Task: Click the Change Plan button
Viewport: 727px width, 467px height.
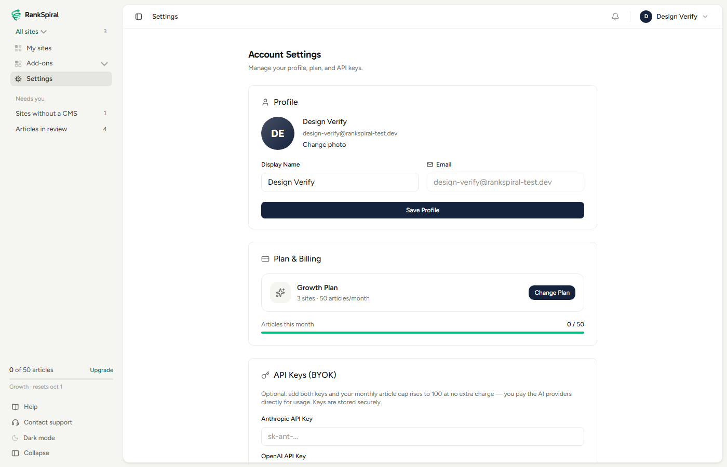Action: point(552,293)
